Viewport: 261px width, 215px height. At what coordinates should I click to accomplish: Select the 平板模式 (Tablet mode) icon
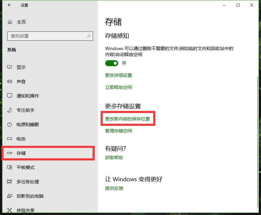point(10,167)
